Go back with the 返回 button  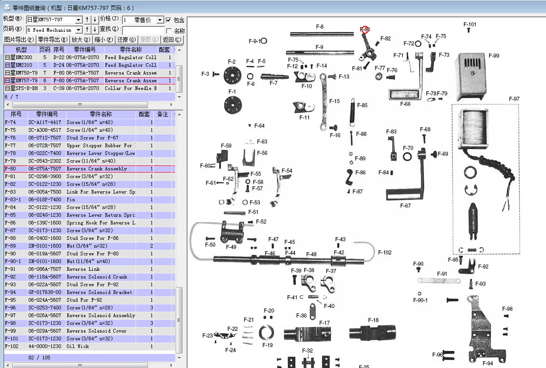pyautogui.click(x=172, y=40)
